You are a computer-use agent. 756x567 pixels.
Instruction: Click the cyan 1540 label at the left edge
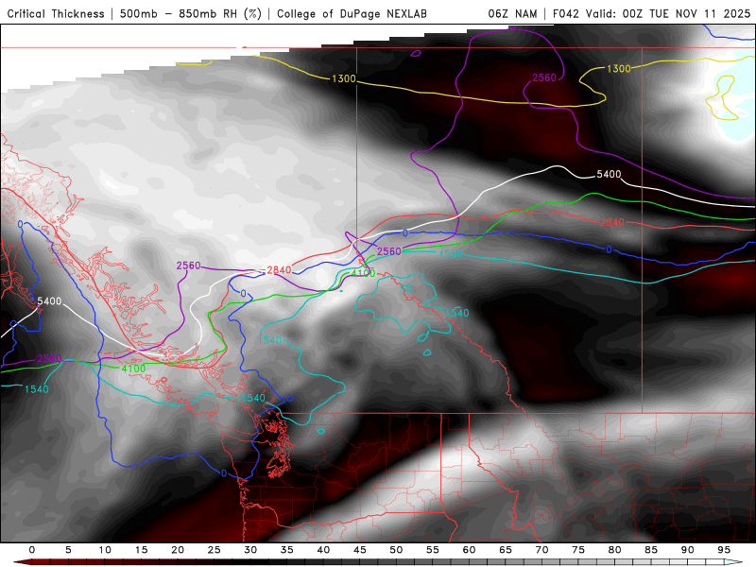37,389
